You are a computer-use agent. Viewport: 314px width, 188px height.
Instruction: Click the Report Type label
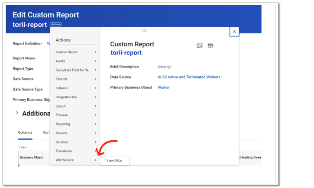(x=23, y=69)
